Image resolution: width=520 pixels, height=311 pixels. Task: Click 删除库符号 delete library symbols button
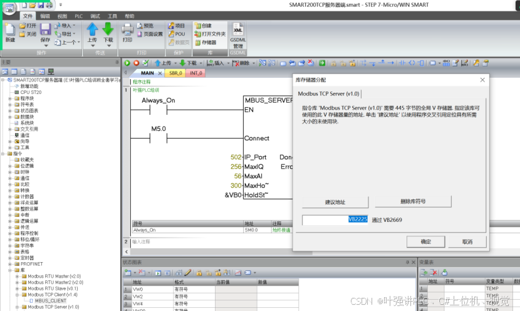click(x=413, y=201)
